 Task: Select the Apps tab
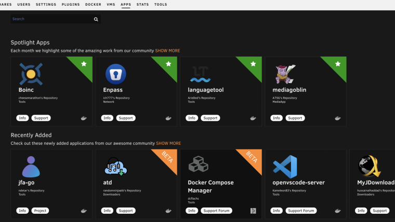(126, 5)
